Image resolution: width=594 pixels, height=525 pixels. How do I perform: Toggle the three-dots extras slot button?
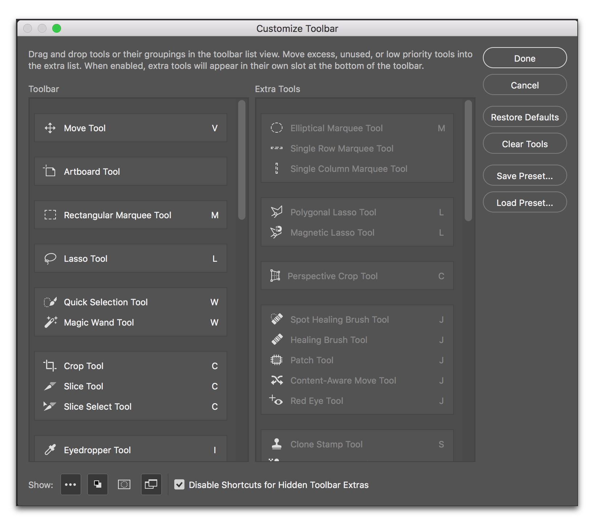[x=70, y=484]
